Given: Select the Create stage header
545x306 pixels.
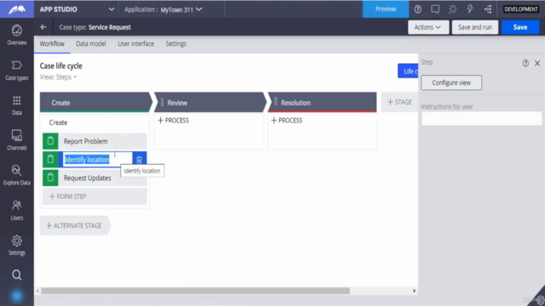Looking at the screenshot, I should 95,102.
